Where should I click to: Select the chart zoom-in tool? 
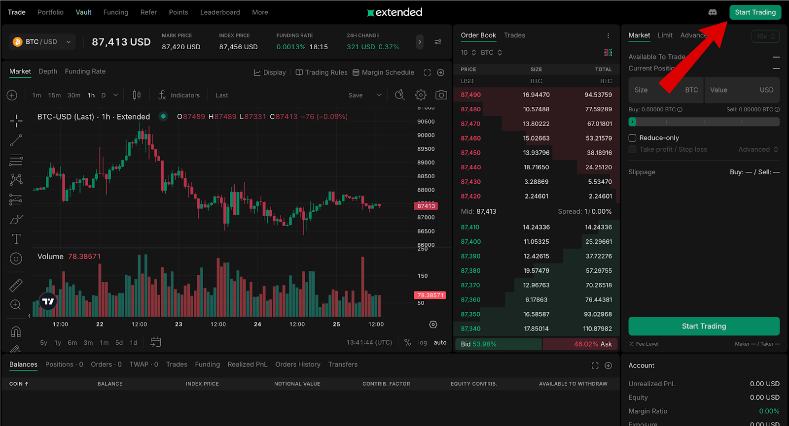coord(16,305)
